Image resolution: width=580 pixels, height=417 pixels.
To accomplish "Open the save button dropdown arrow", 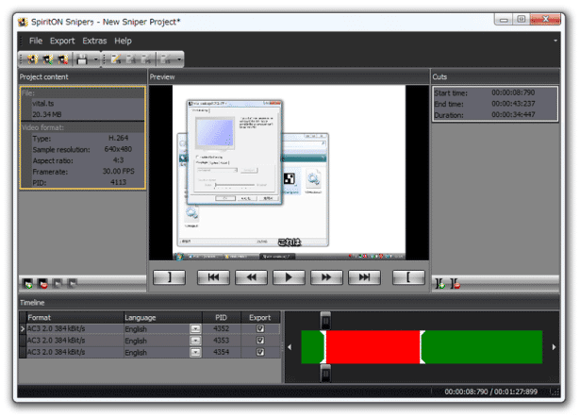I will (95, 59).
